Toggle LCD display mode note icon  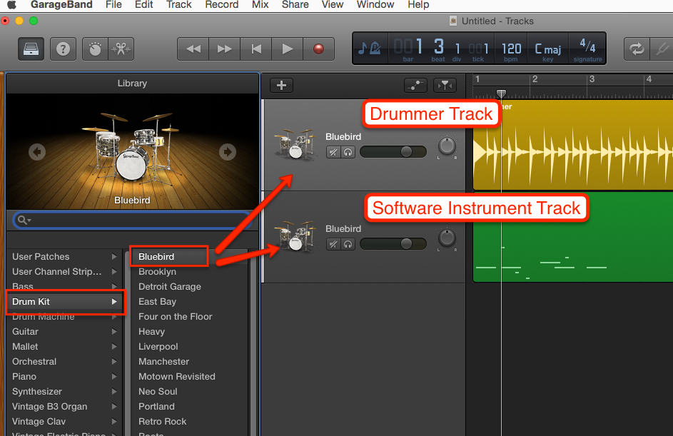click(370, 48)
